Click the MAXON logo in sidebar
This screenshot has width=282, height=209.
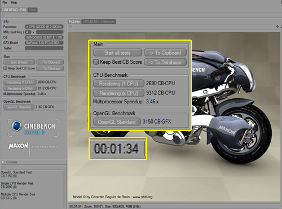[18, 146]
